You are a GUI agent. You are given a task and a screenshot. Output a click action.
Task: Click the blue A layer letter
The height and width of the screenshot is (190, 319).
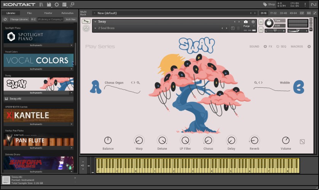point(96,87)
